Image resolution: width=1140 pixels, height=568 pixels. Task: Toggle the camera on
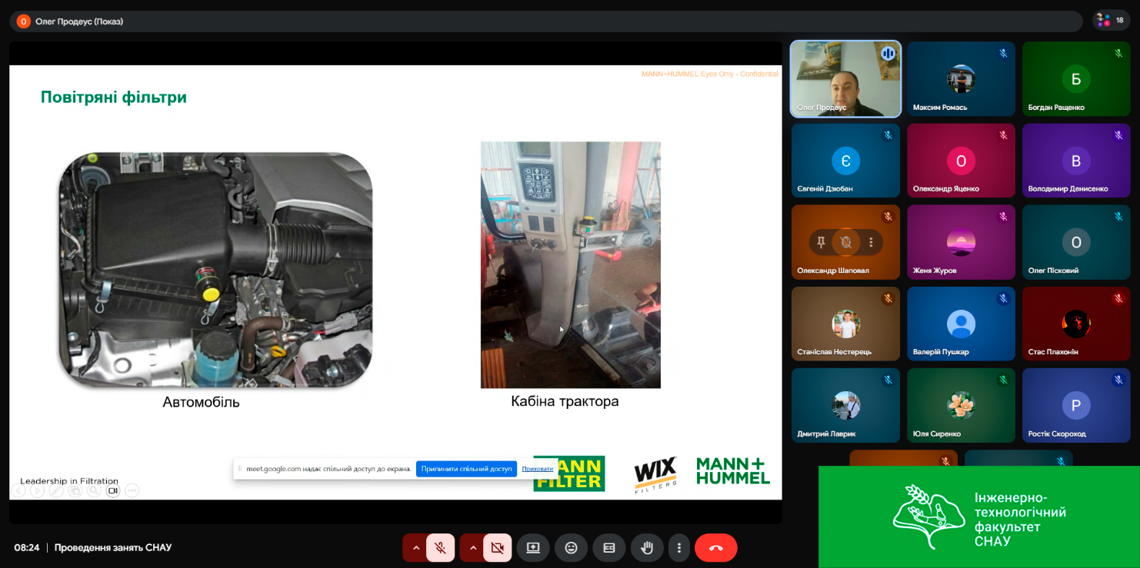[498, 548]
